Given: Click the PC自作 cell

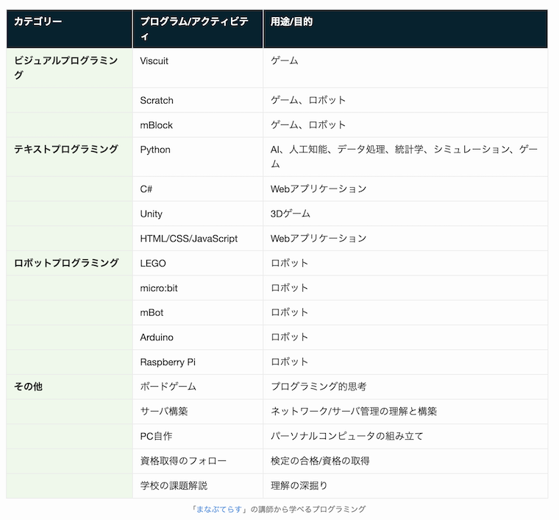Looking at the screenshot, I should tap(198, 436).
